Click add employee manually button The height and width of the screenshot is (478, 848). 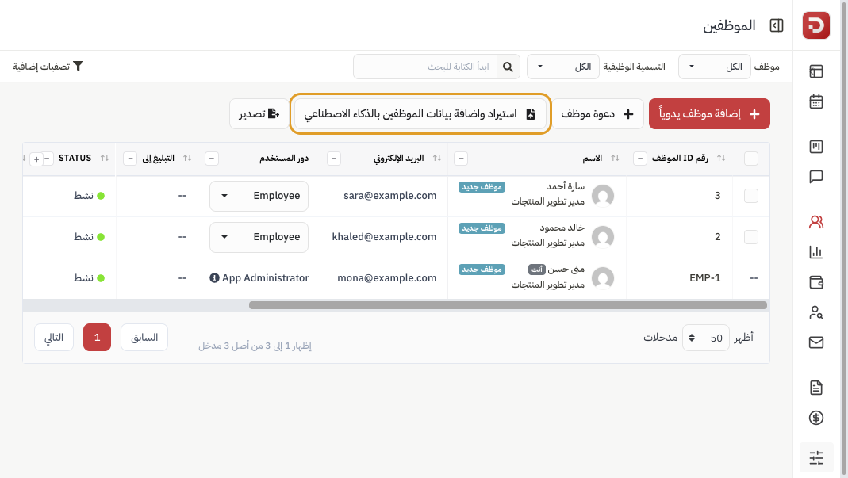point(709,113)
